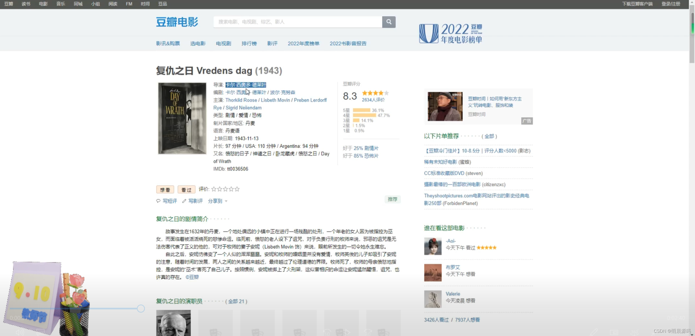Click the video player volume icon
Viewport: 695px width, 336px height.
20,332
